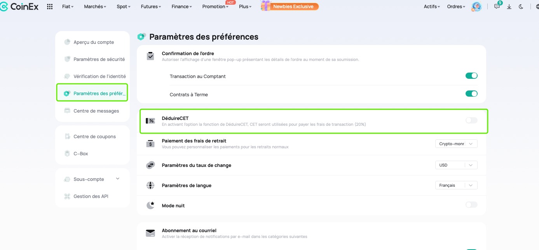Open the Français language dropdown

(456, 185)
